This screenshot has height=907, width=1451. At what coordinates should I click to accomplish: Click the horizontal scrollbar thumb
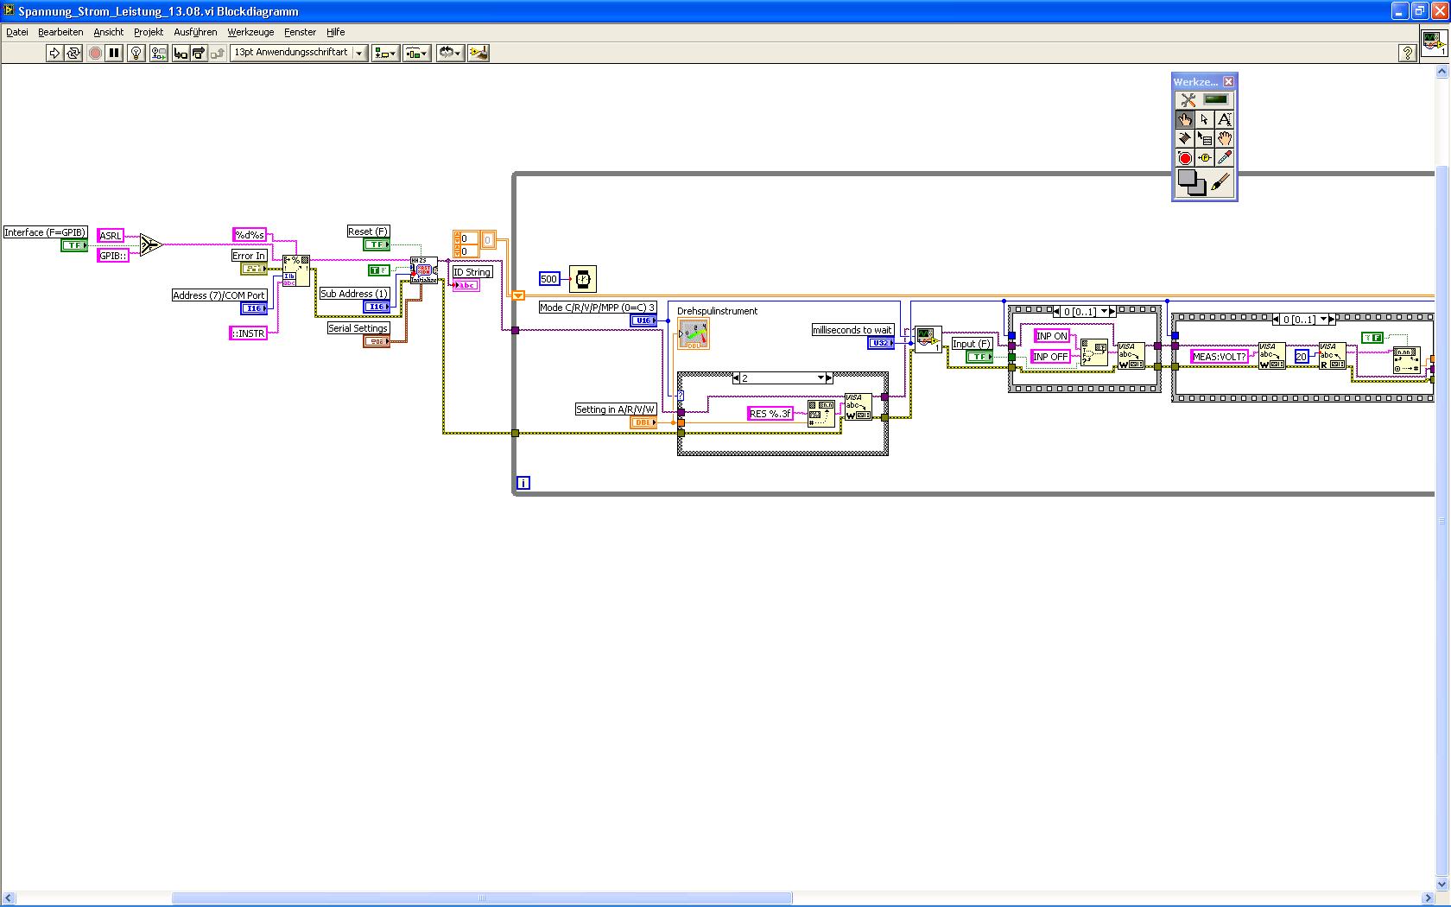point(482,898)
